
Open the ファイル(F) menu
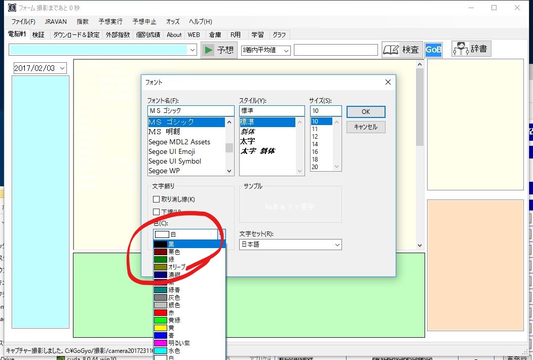(23, 22)
